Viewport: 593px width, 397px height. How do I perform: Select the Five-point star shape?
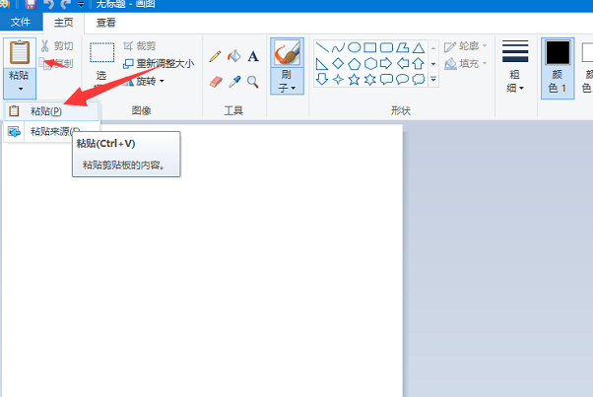[x=354, y=80]
